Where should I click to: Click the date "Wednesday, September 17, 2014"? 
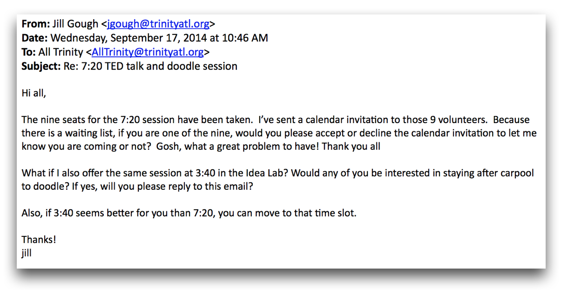[x=121, y=38]
